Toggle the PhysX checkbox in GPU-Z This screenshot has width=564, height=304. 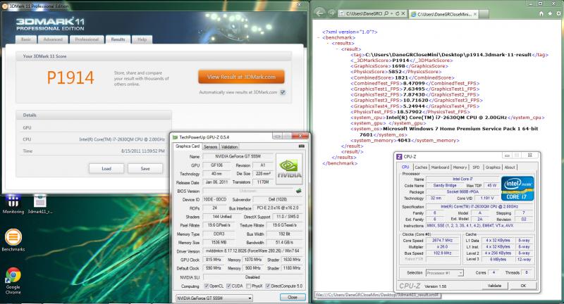coord(249,286)
